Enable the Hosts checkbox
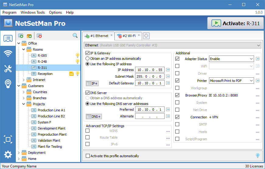The image size is (265, 169). click(177, 132)
